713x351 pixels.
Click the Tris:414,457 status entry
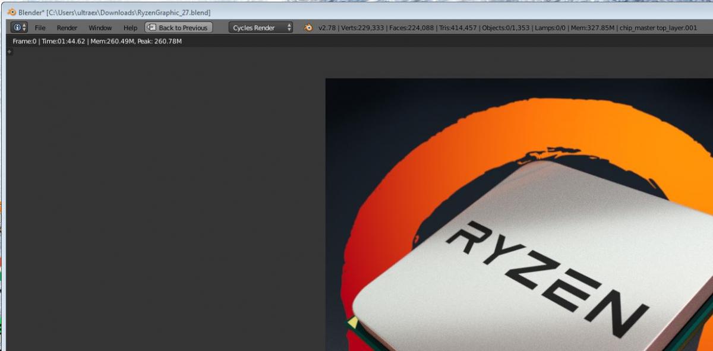[x=458, y=28]
